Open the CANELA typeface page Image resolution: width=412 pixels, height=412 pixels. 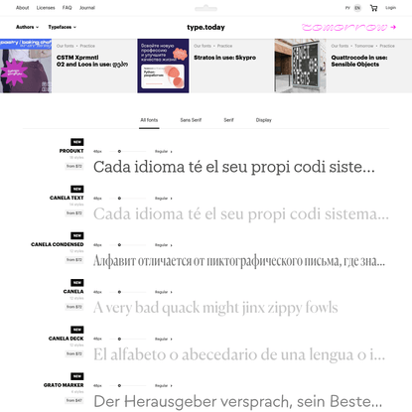point(73,292)
